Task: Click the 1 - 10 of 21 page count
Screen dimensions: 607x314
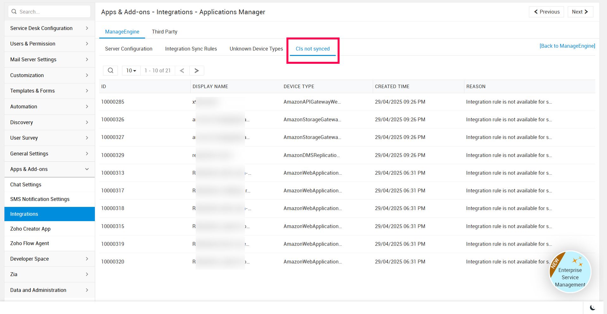Action: pyautogui.click(x=157, y=70)
